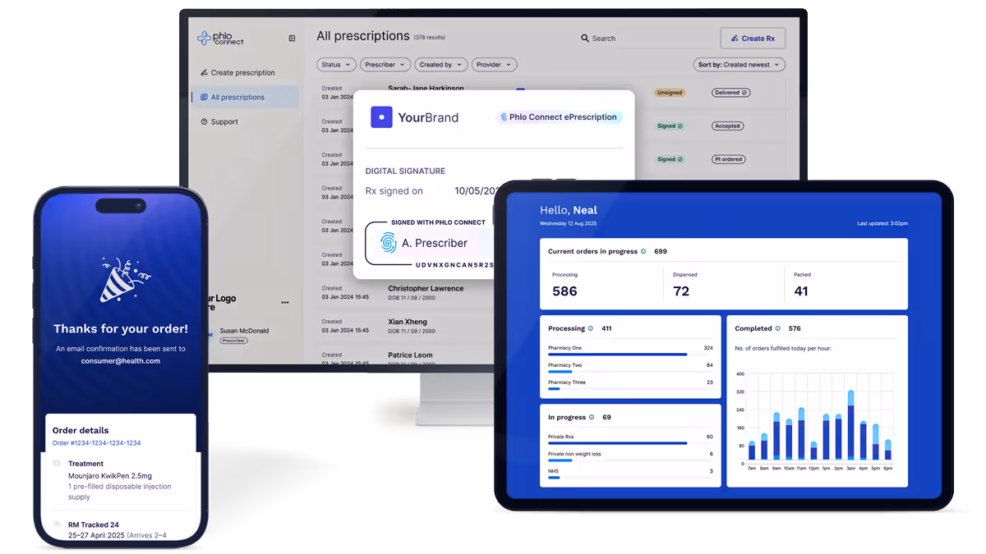Click the Prescriber role tag under Susan McDonald

click(233, 341)
